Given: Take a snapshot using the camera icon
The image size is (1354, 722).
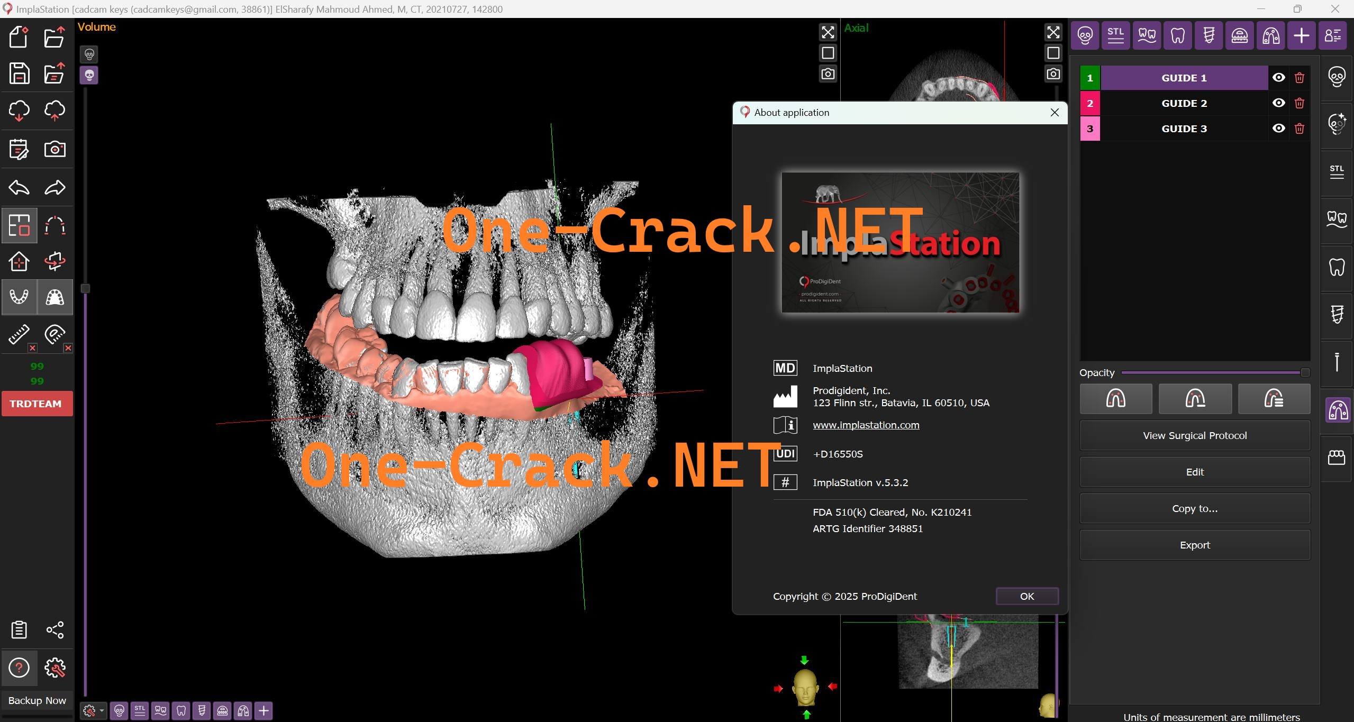Looking at the screenshot, I should click(x=54, y=149).
